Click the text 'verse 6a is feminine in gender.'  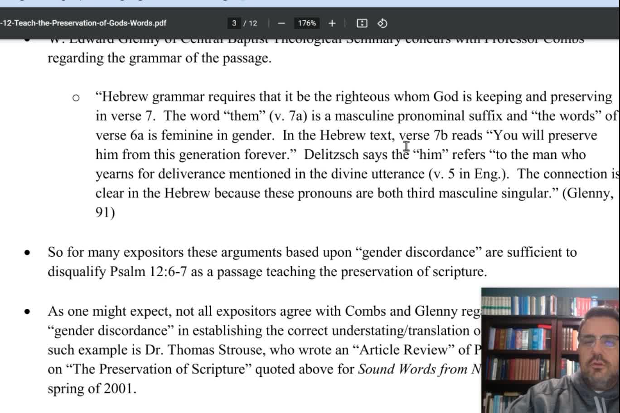(x=185, y=135)
